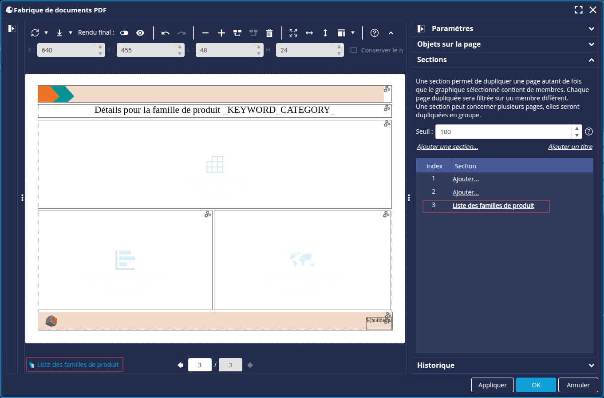The image size is (604, 398).
Task: Click the trash icon to delete
Action: [269, 33]
